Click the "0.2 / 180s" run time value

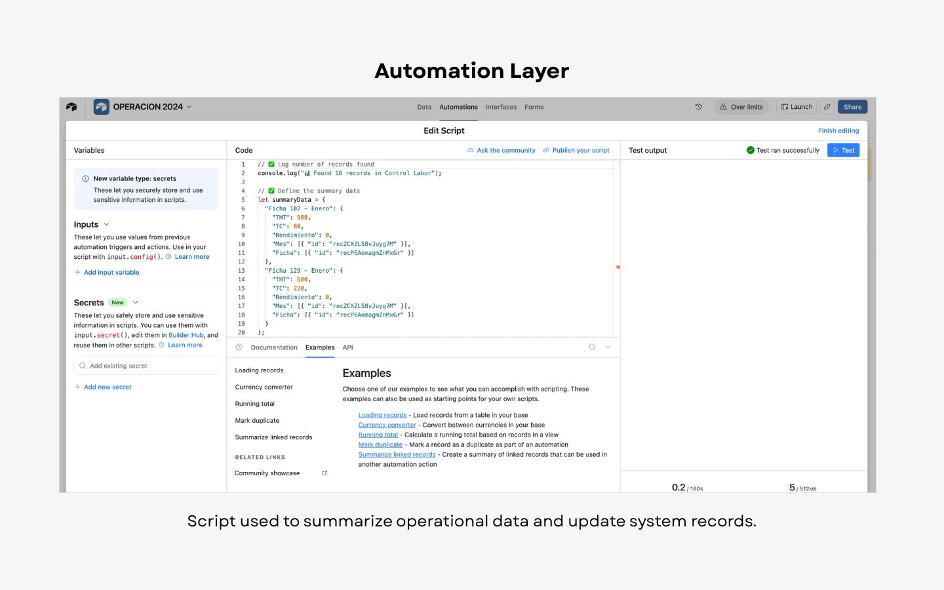(x=687, y=488)
